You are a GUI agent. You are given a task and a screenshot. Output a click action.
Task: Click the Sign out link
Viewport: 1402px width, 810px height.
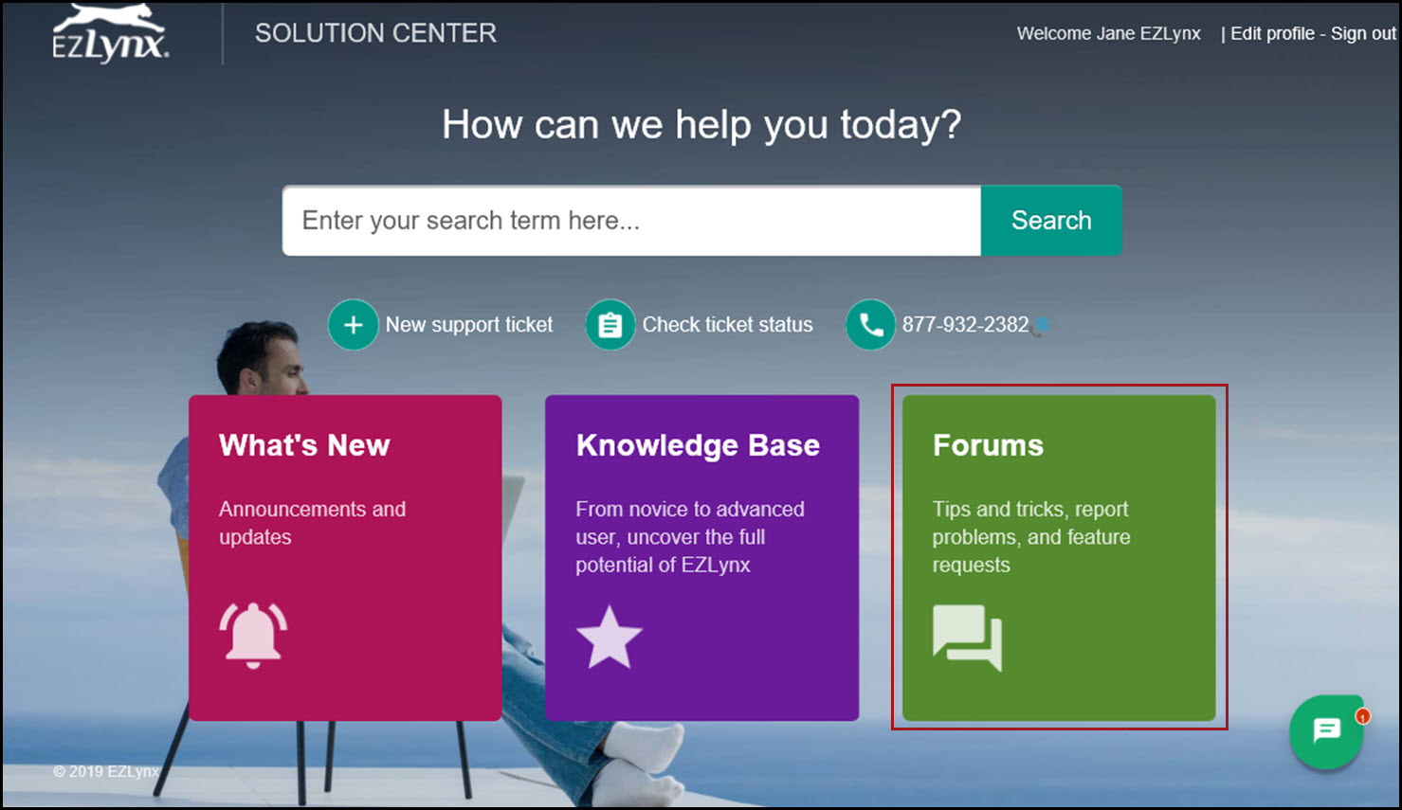1363,34
